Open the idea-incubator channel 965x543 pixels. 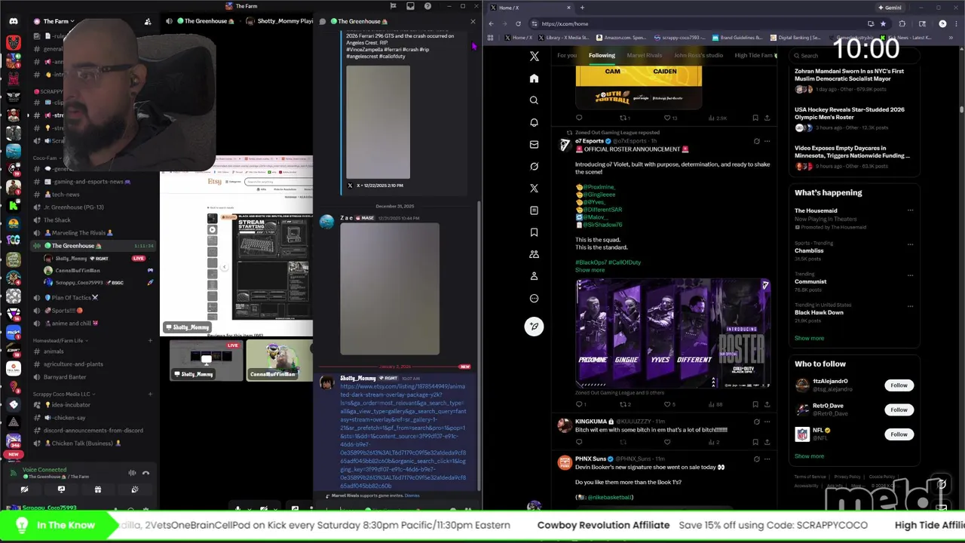tap(70, 405)
